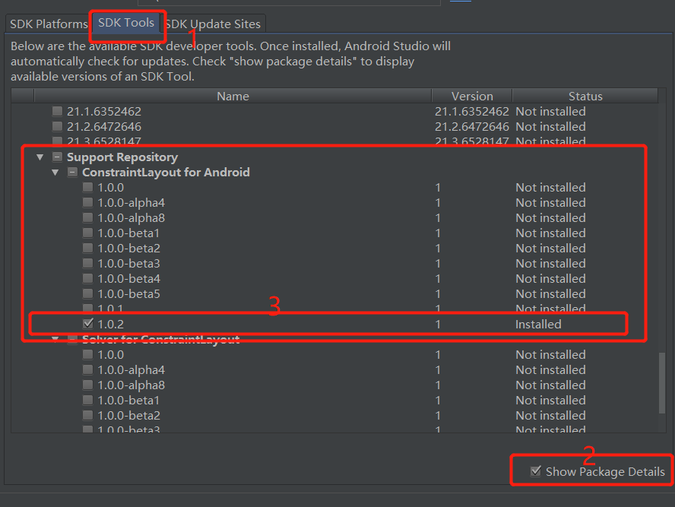675x507 pixels.
Task: Open the SDK Tools tab
Action: point(127,24)
